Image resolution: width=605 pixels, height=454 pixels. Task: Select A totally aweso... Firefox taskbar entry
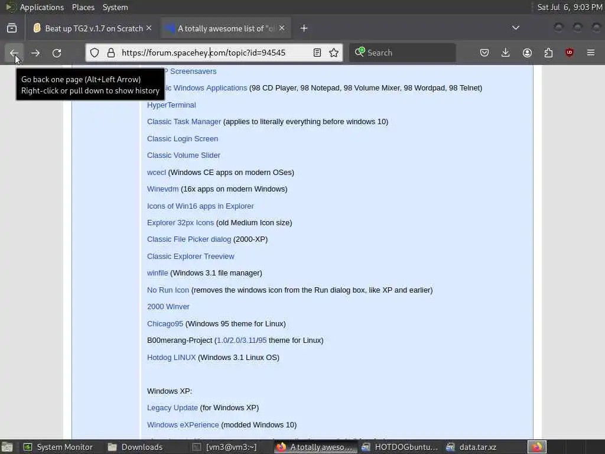pyautogui.click(x=315, y=447)
